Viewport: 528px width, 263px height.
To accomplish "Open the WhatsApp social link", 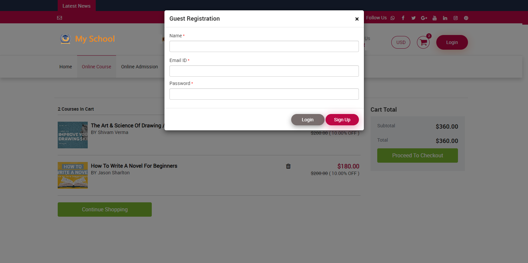I will [x=393, y=18].
